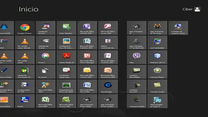The image size is (208, 117).
Task: Open Galería multimedia tile
Action: point(108,43)
